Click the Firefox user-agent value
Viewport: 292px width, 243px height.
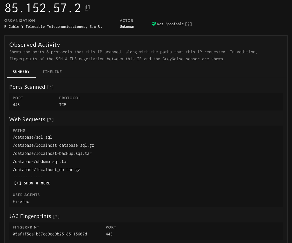(21, 202)
